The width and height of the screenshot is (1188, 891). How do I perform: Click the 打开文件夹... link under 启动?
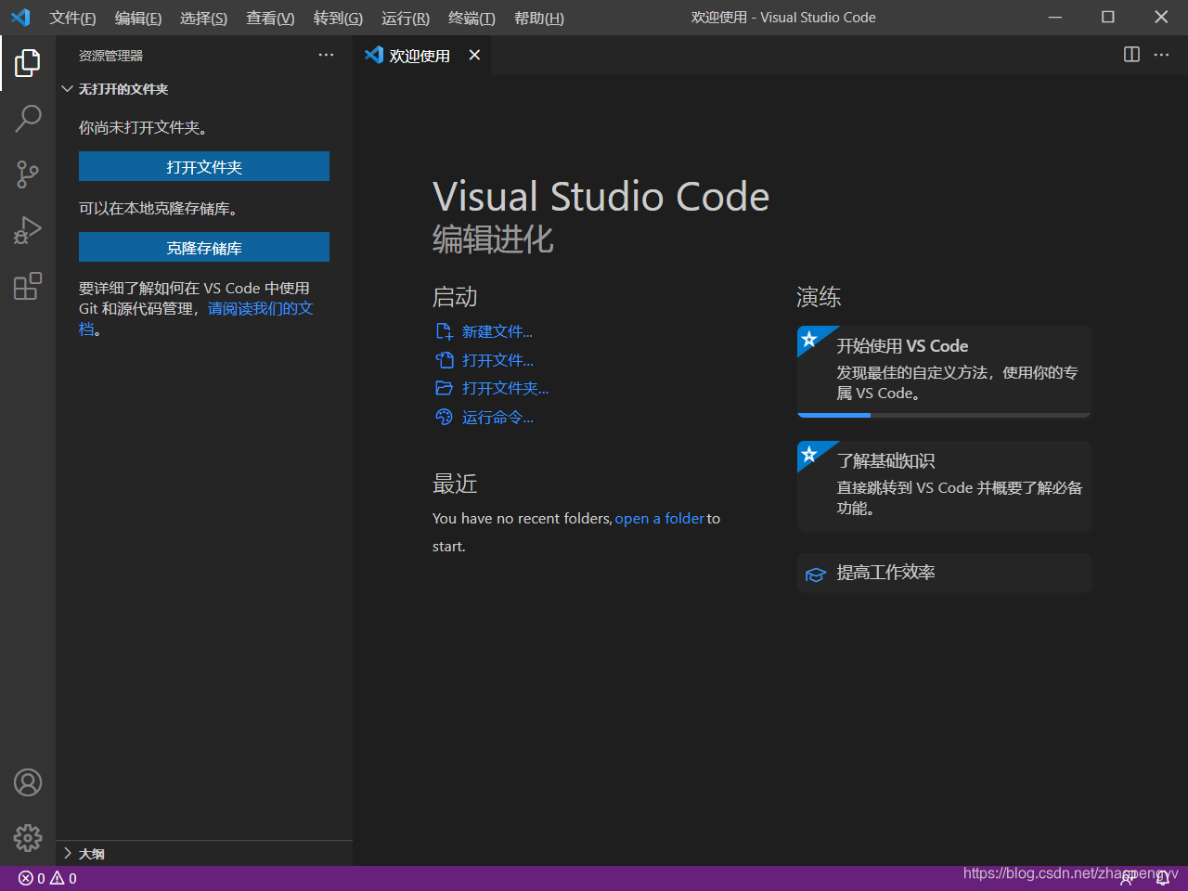point(505,388)
